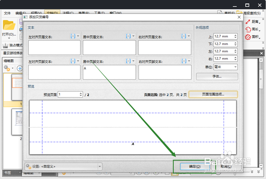Select the 周长 perimeter measuring tool
This screenshot has width=266, height=179.
tap(253, 29)
